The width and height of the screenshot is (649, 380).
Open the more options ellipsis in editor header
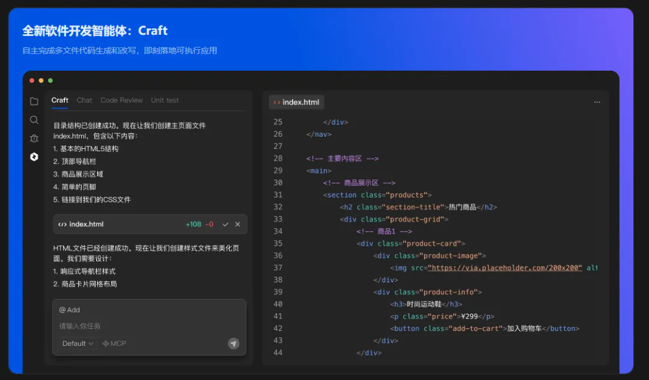tap(597, 102)
